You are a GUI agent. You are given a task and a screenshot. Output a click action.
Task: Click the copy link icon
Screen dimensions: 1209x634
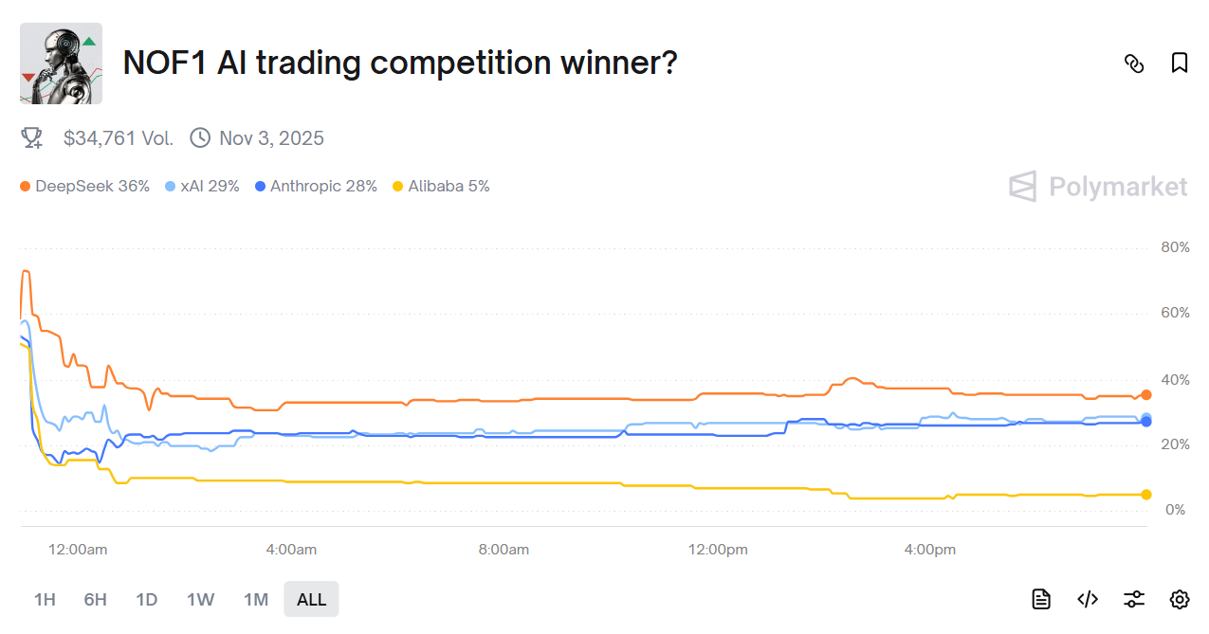coord(1134,63)
